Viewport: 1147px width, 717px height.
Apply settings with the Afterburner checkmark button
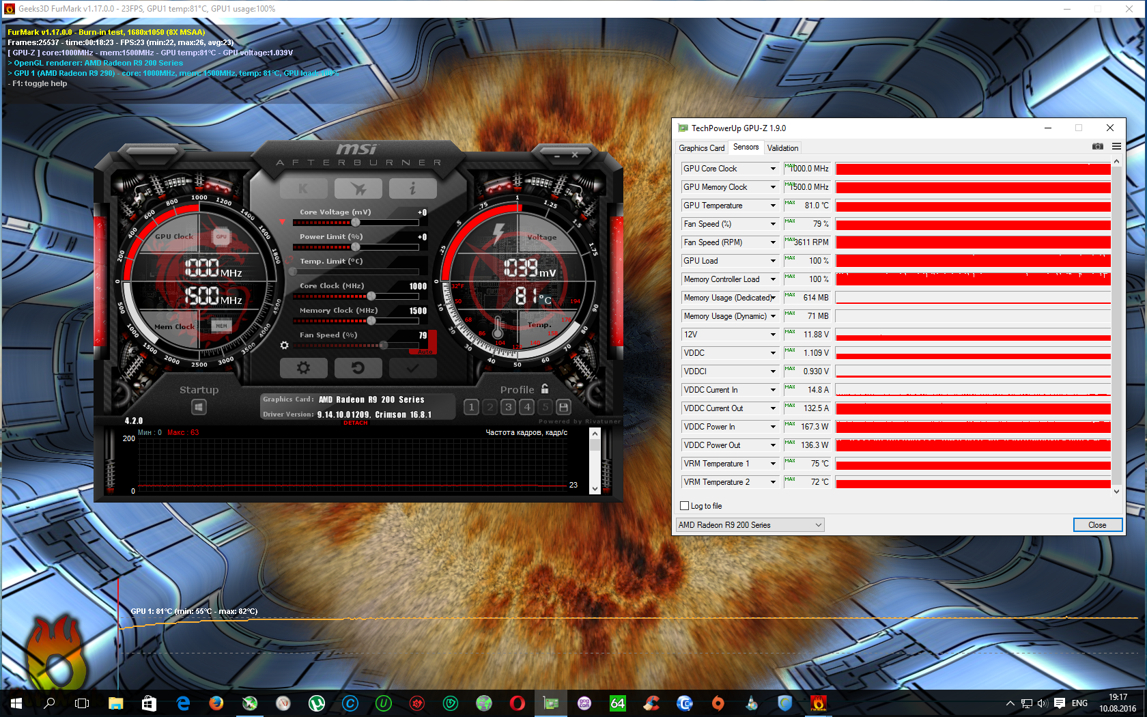coord(412,368)
